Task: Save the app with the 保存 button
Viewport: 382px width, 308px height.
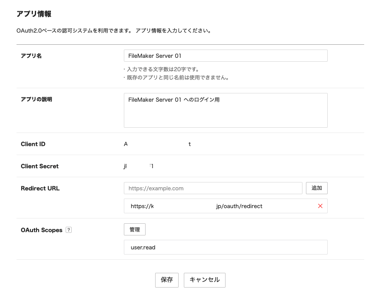Action: (167, 280)
